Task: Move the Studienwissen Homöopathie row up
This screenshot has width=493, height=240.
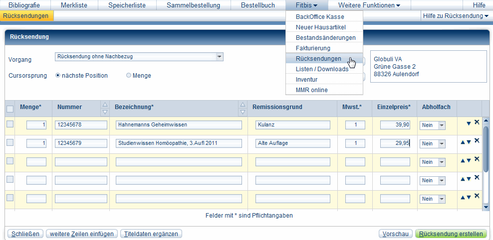Action: (x=463, y=142)
